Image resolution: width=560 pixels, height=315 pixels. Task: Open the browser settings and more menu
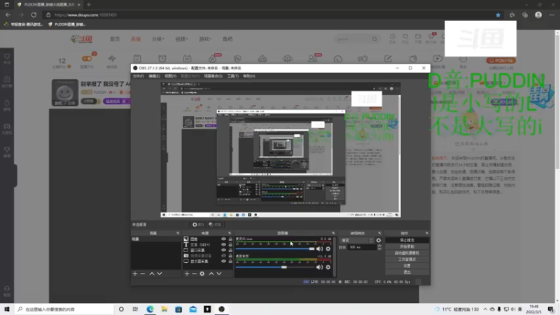pos(552,15)
